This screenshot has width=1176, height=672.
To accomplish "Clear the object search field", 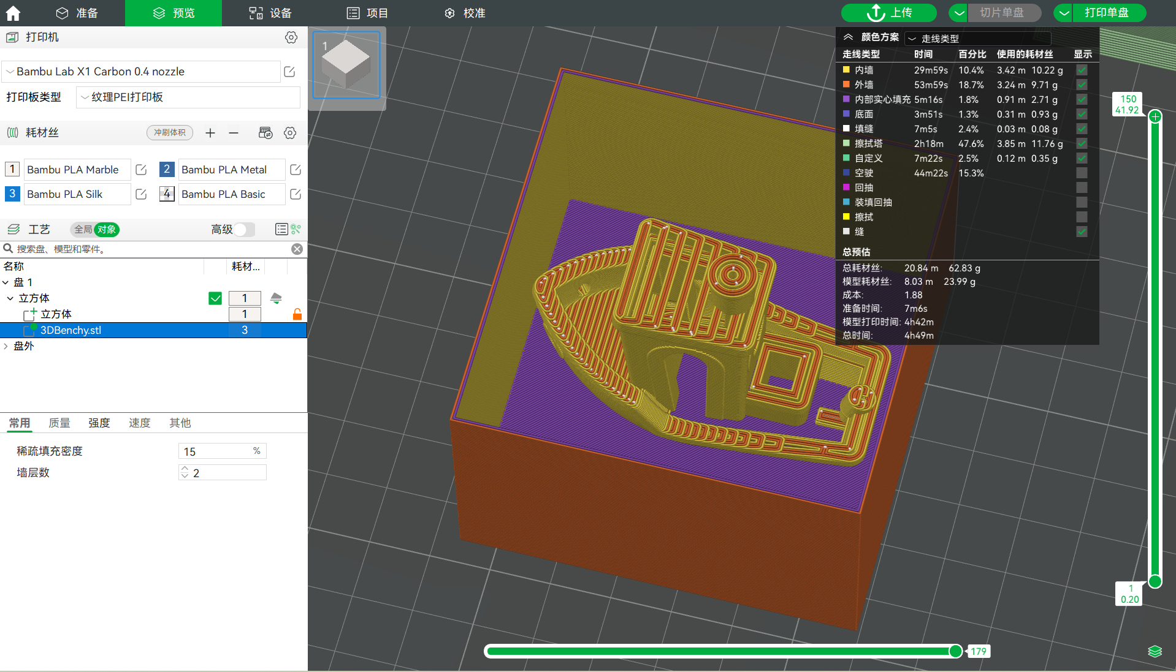I will tap(297, 249).
